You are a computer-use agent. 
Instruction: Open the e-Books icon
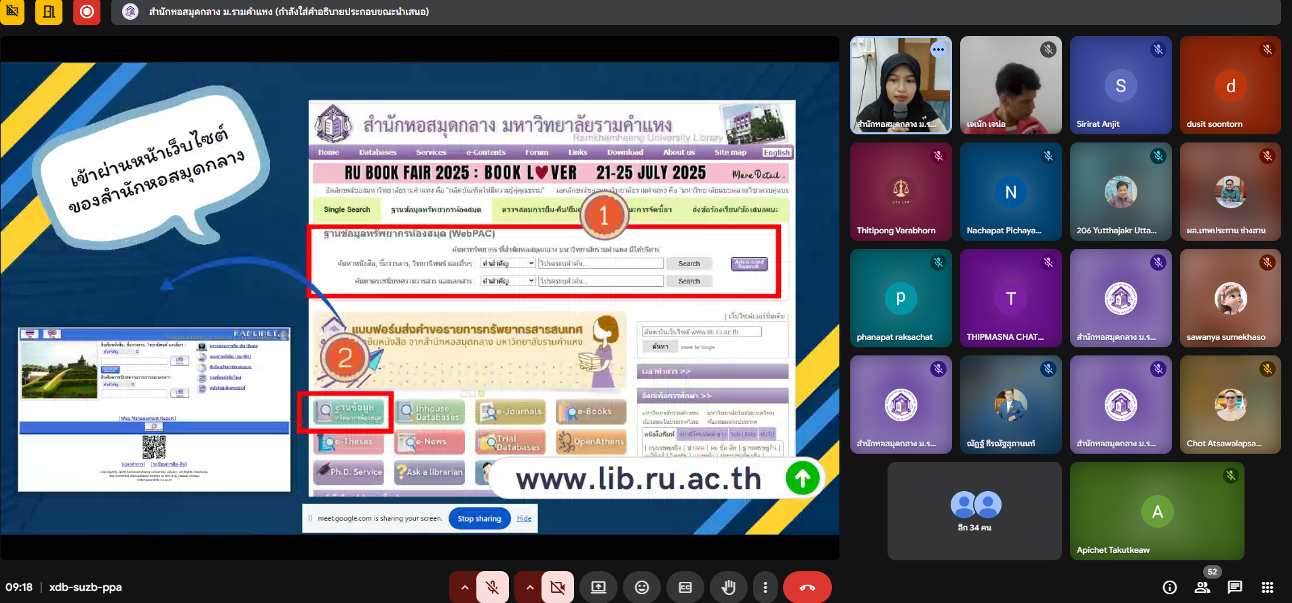[590, 412]
